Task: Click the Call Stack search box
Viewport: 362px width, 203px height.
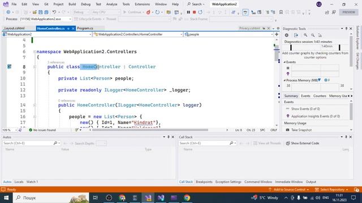Action: coord(208,143)
